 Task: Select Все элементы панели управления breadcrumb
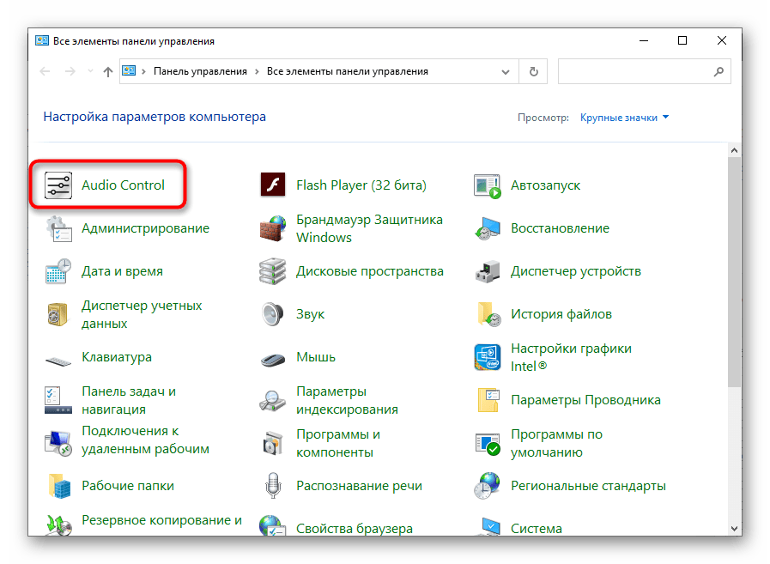click(347, 72)
